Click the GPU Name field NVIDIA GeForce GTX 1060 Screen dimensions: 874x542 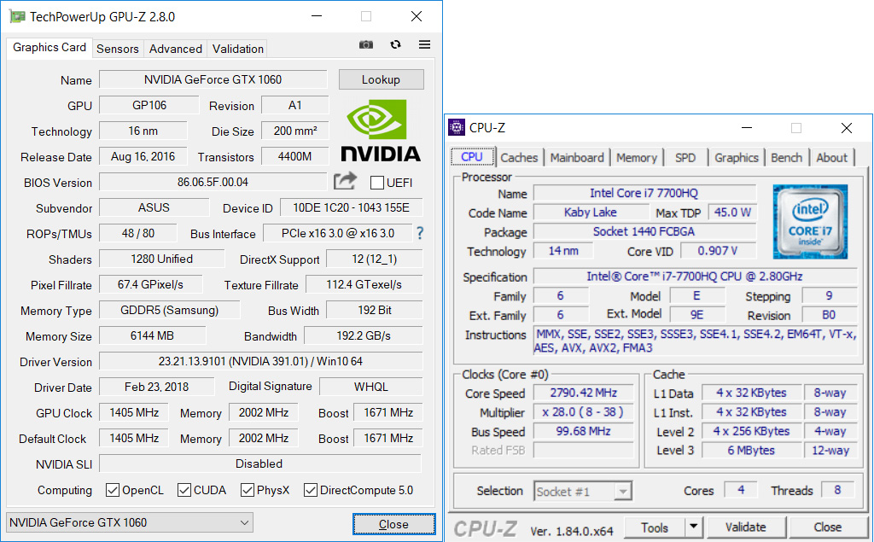213,79
